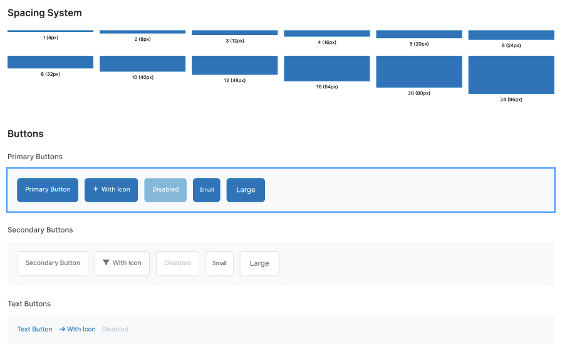Click the arrow icon in text With Icon button
This screenshot has height=344, width=562.
point(62,329)
